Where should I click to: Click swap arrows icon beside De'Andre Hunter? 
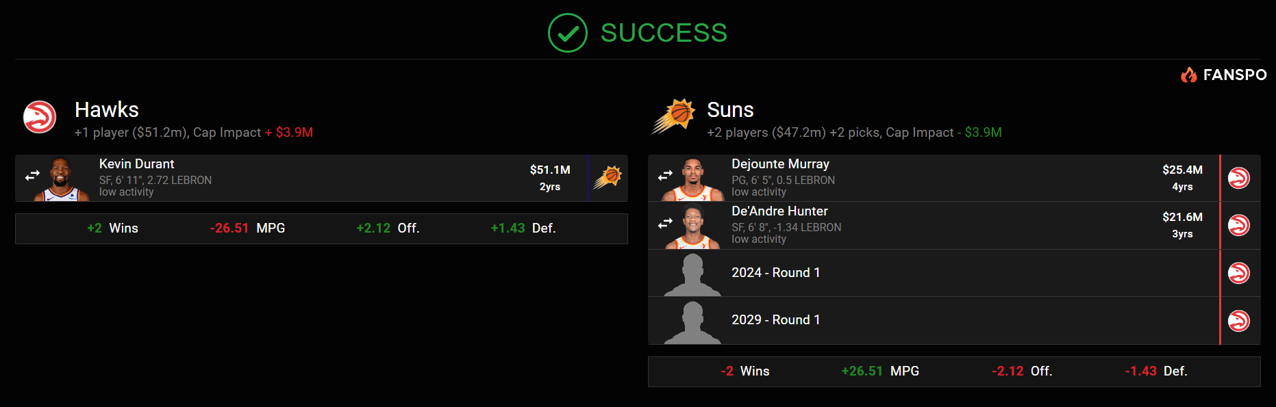click(665, 224)
